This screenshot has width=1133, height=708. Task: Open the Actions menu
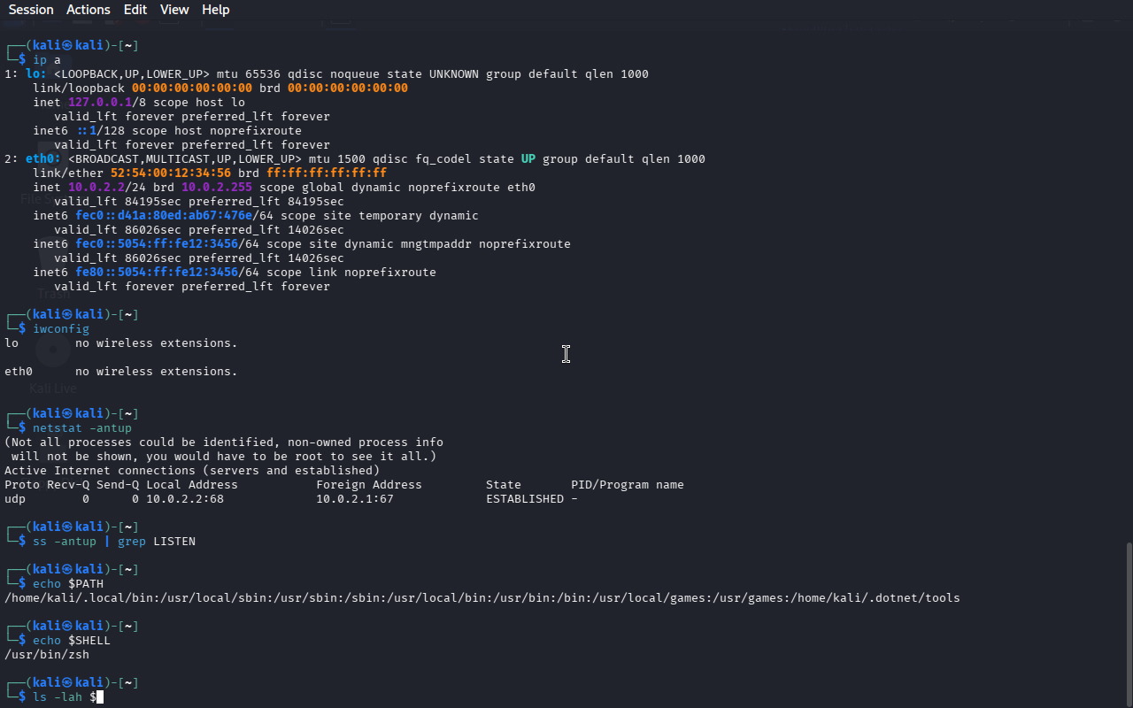click(x=89, y=10)
